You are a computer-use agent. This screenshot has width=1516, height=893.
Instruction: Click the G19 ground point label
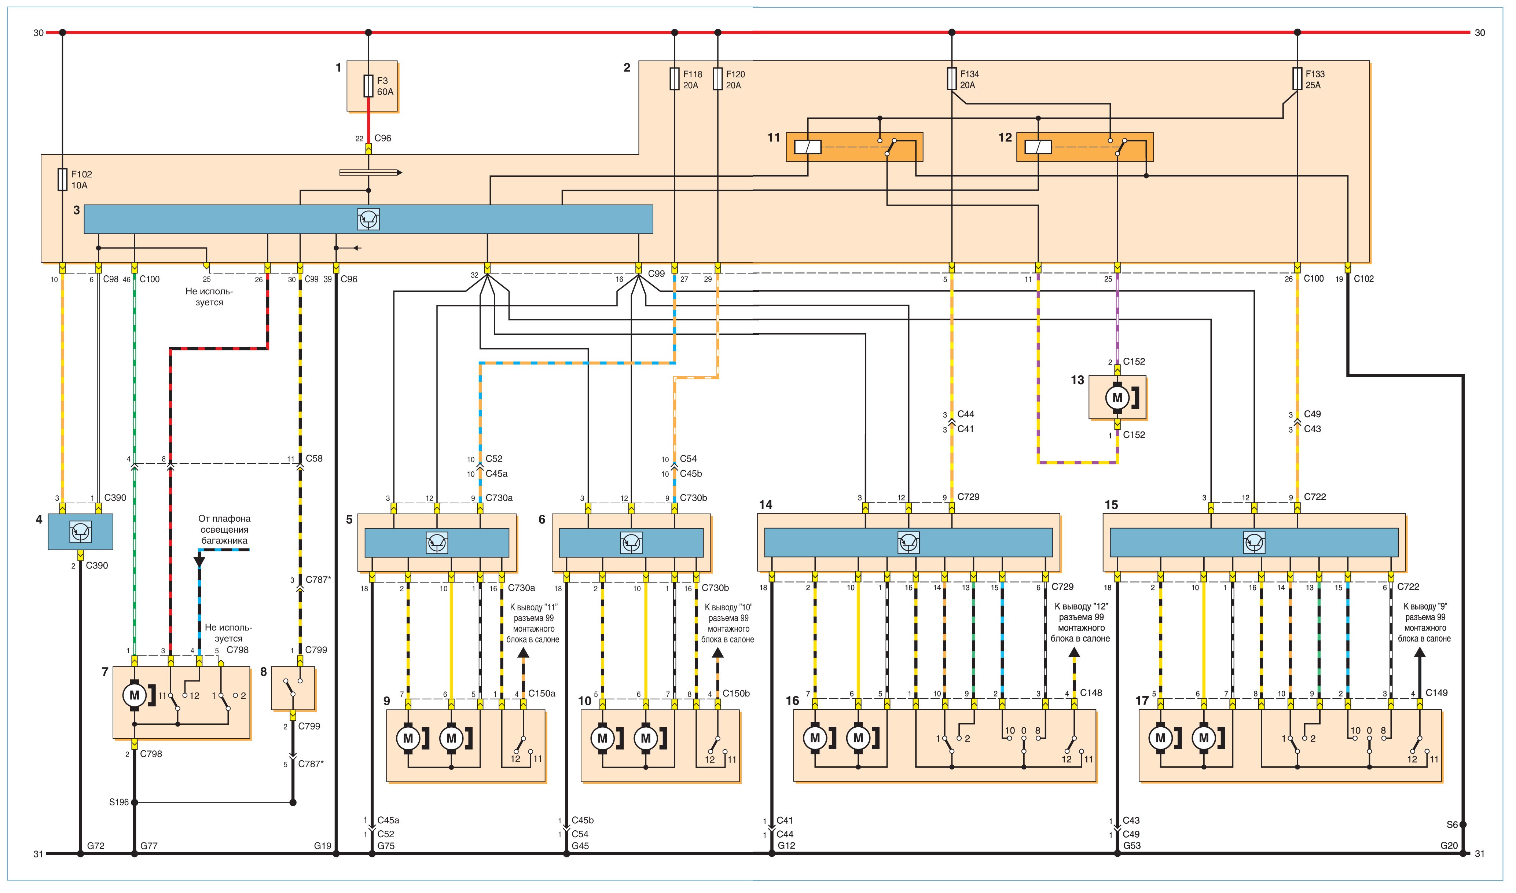coord(323,846)
